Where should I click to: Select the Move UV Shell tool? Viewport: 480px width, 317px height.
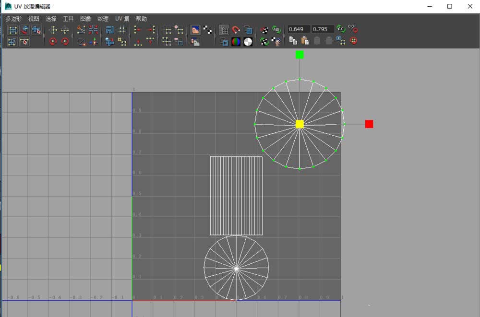[36, 30]
